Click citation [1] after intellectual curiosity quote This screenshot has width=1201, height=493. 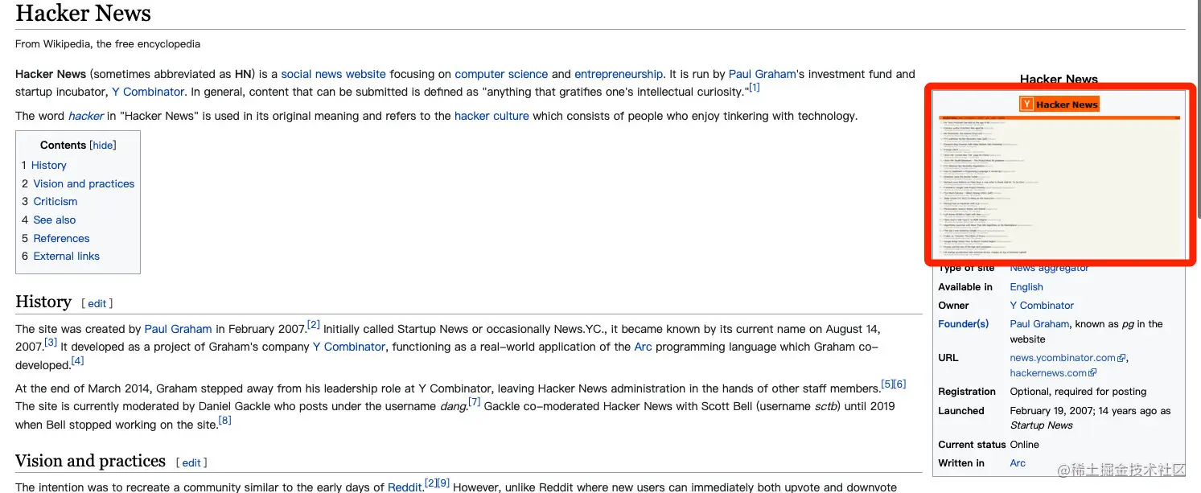(754, 88)
